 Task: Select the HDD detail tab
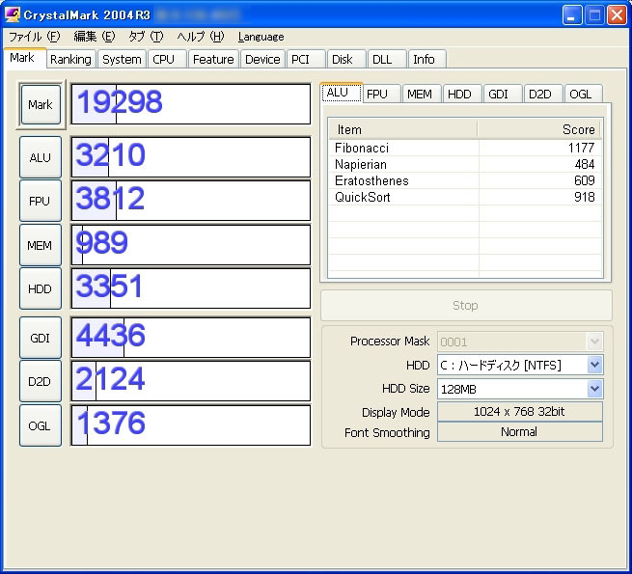(x=462, y=94)
